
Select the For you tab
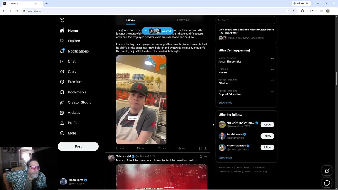pyautogui.click(x=130, y=20)
